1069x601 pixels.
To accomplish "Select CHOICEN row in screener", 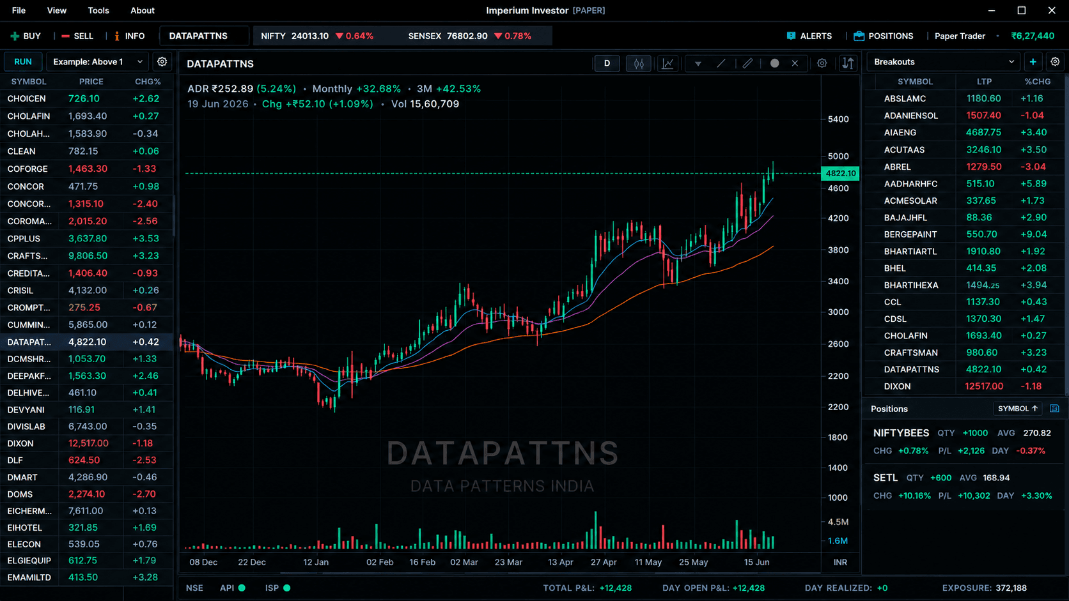I will pyautogui.click(x=86, y=98).
